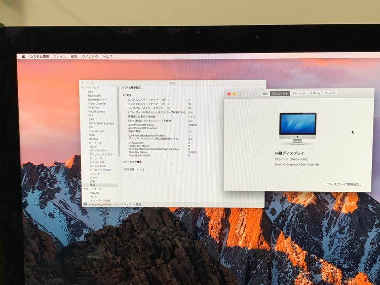Switch to the サポート tab

click(x=315, y=94)
